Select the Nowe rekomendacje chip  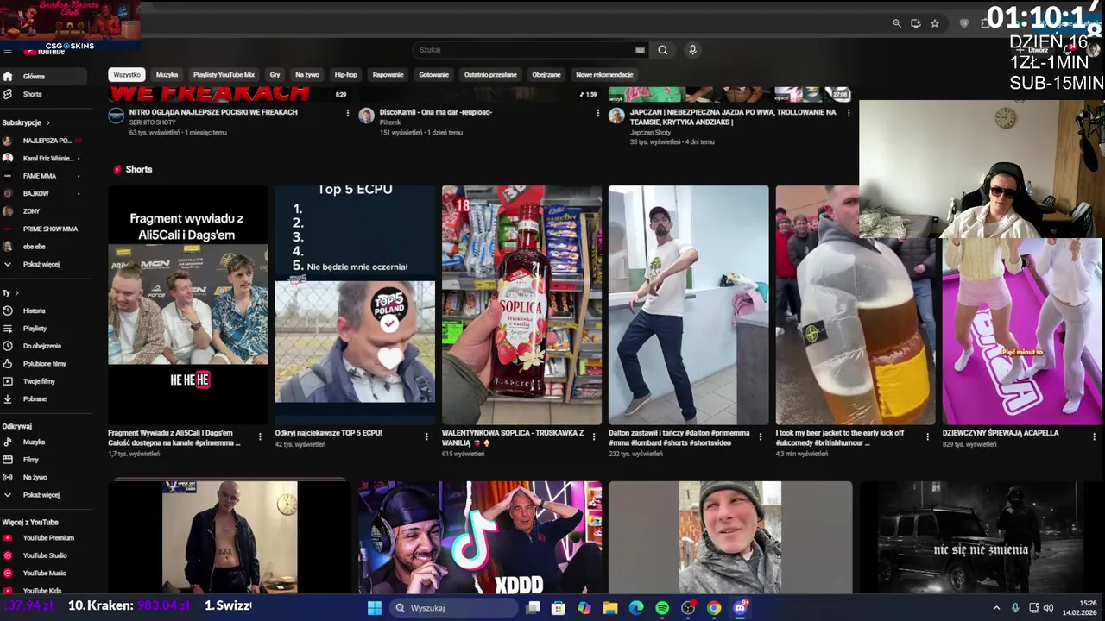pyautogui.click(x=604, y=75)
